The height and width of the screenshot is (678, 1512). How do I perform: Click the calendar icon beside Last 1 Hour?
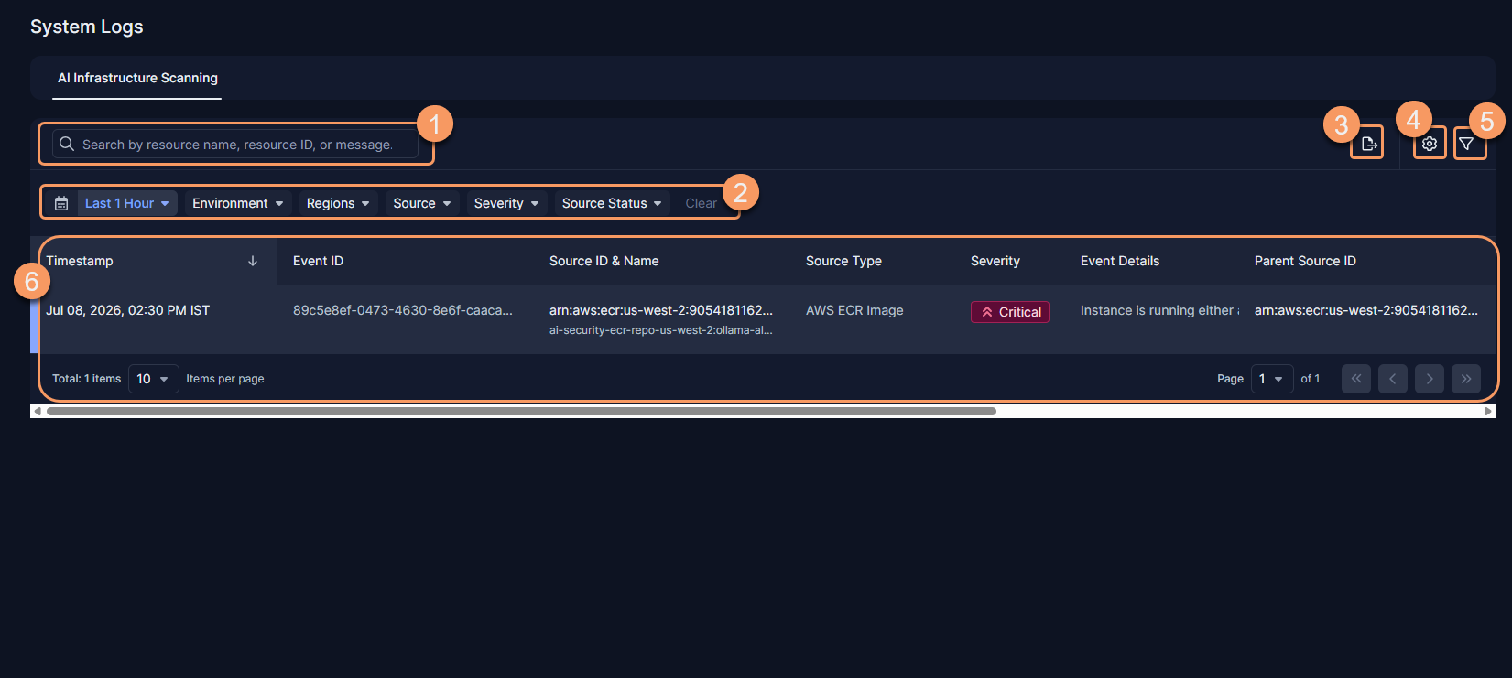coord(61,203)
